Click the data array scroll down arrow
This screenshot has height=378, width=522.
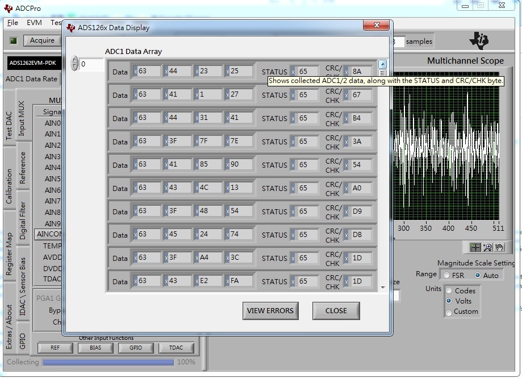coord(382,287)
